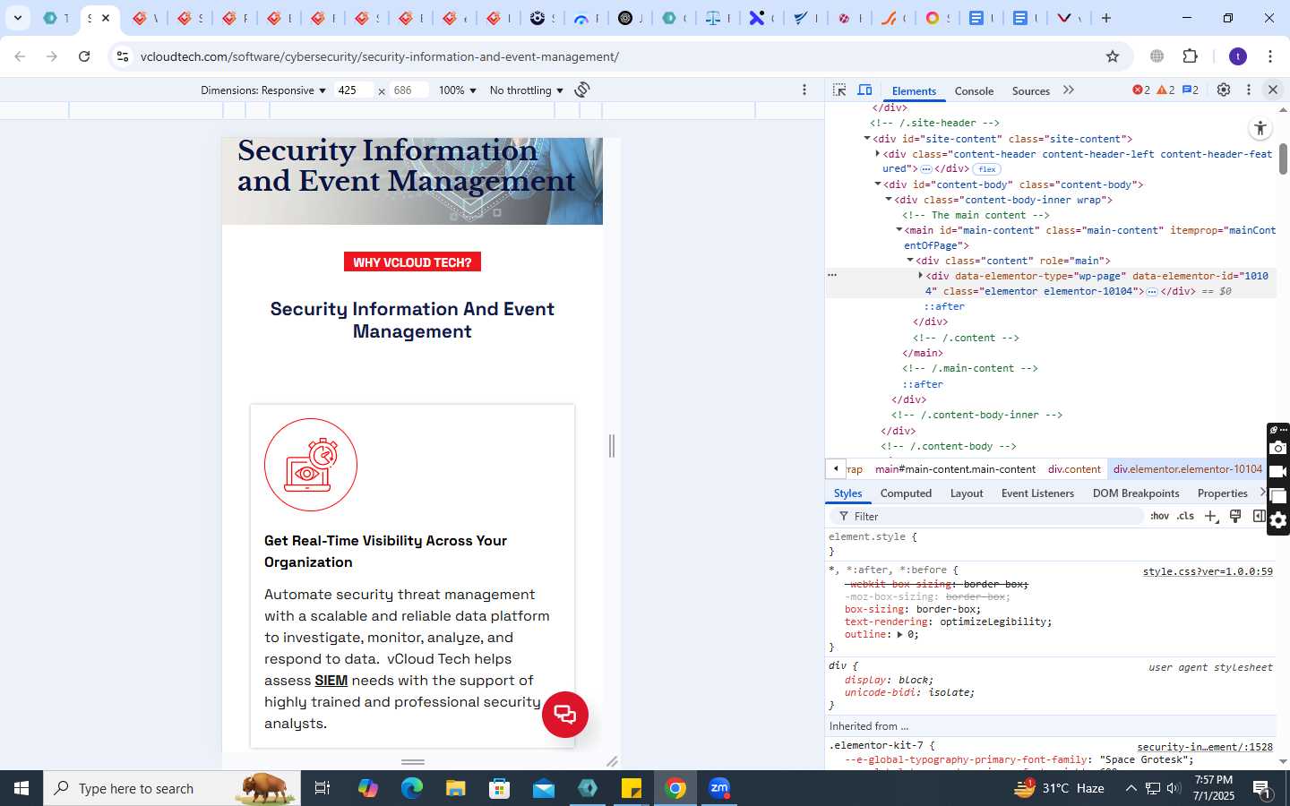
Task: Collapse the main-content main node
Action: (899, 230)
